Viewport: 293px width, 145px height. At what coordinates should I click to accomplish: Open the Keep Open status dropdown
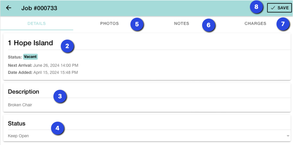click(148, 136)
